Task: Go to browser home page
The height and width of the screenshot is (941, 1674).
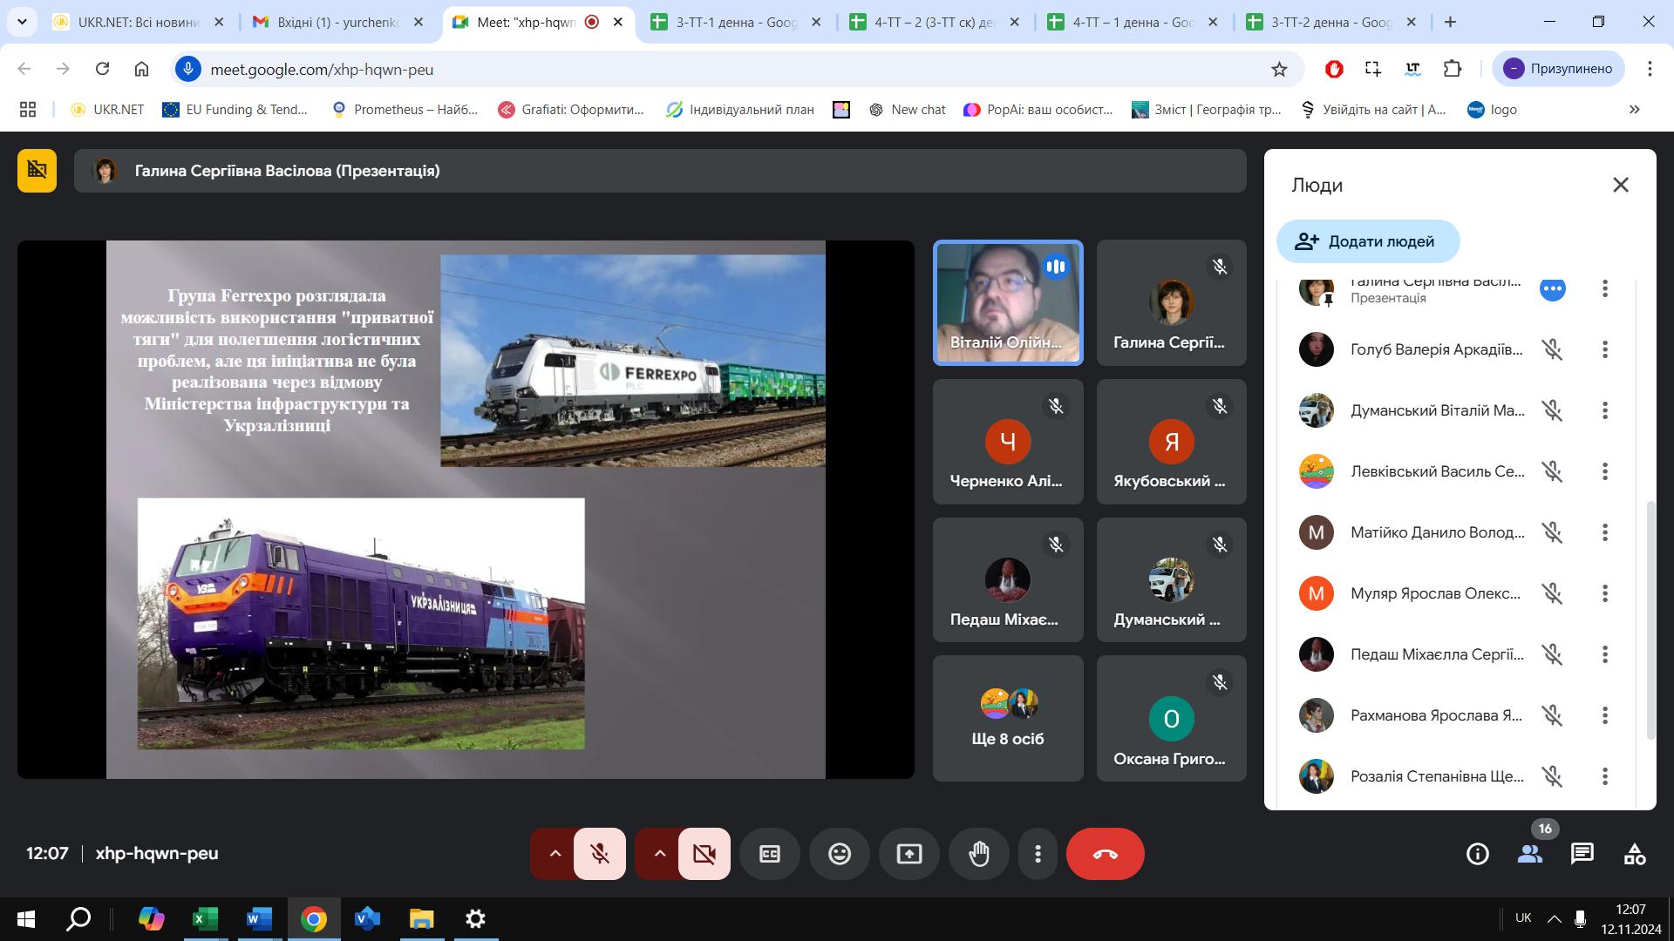Action: pos(141,69)
